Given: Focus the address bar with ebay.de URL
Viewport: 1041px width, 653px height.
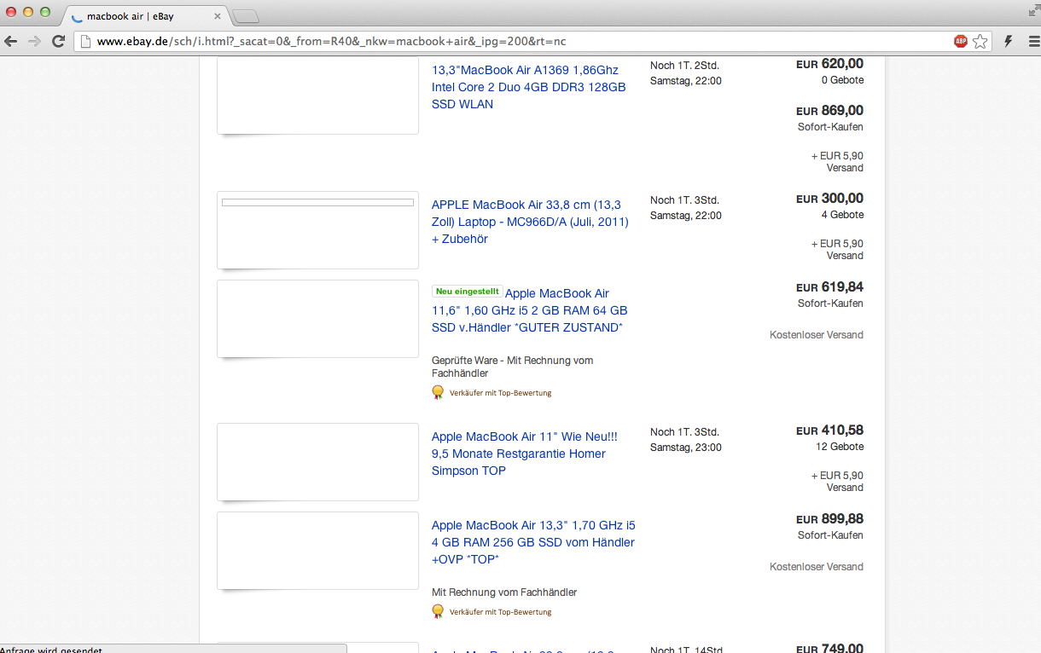Looking at the screenshot, I should (x=512, y=41).
